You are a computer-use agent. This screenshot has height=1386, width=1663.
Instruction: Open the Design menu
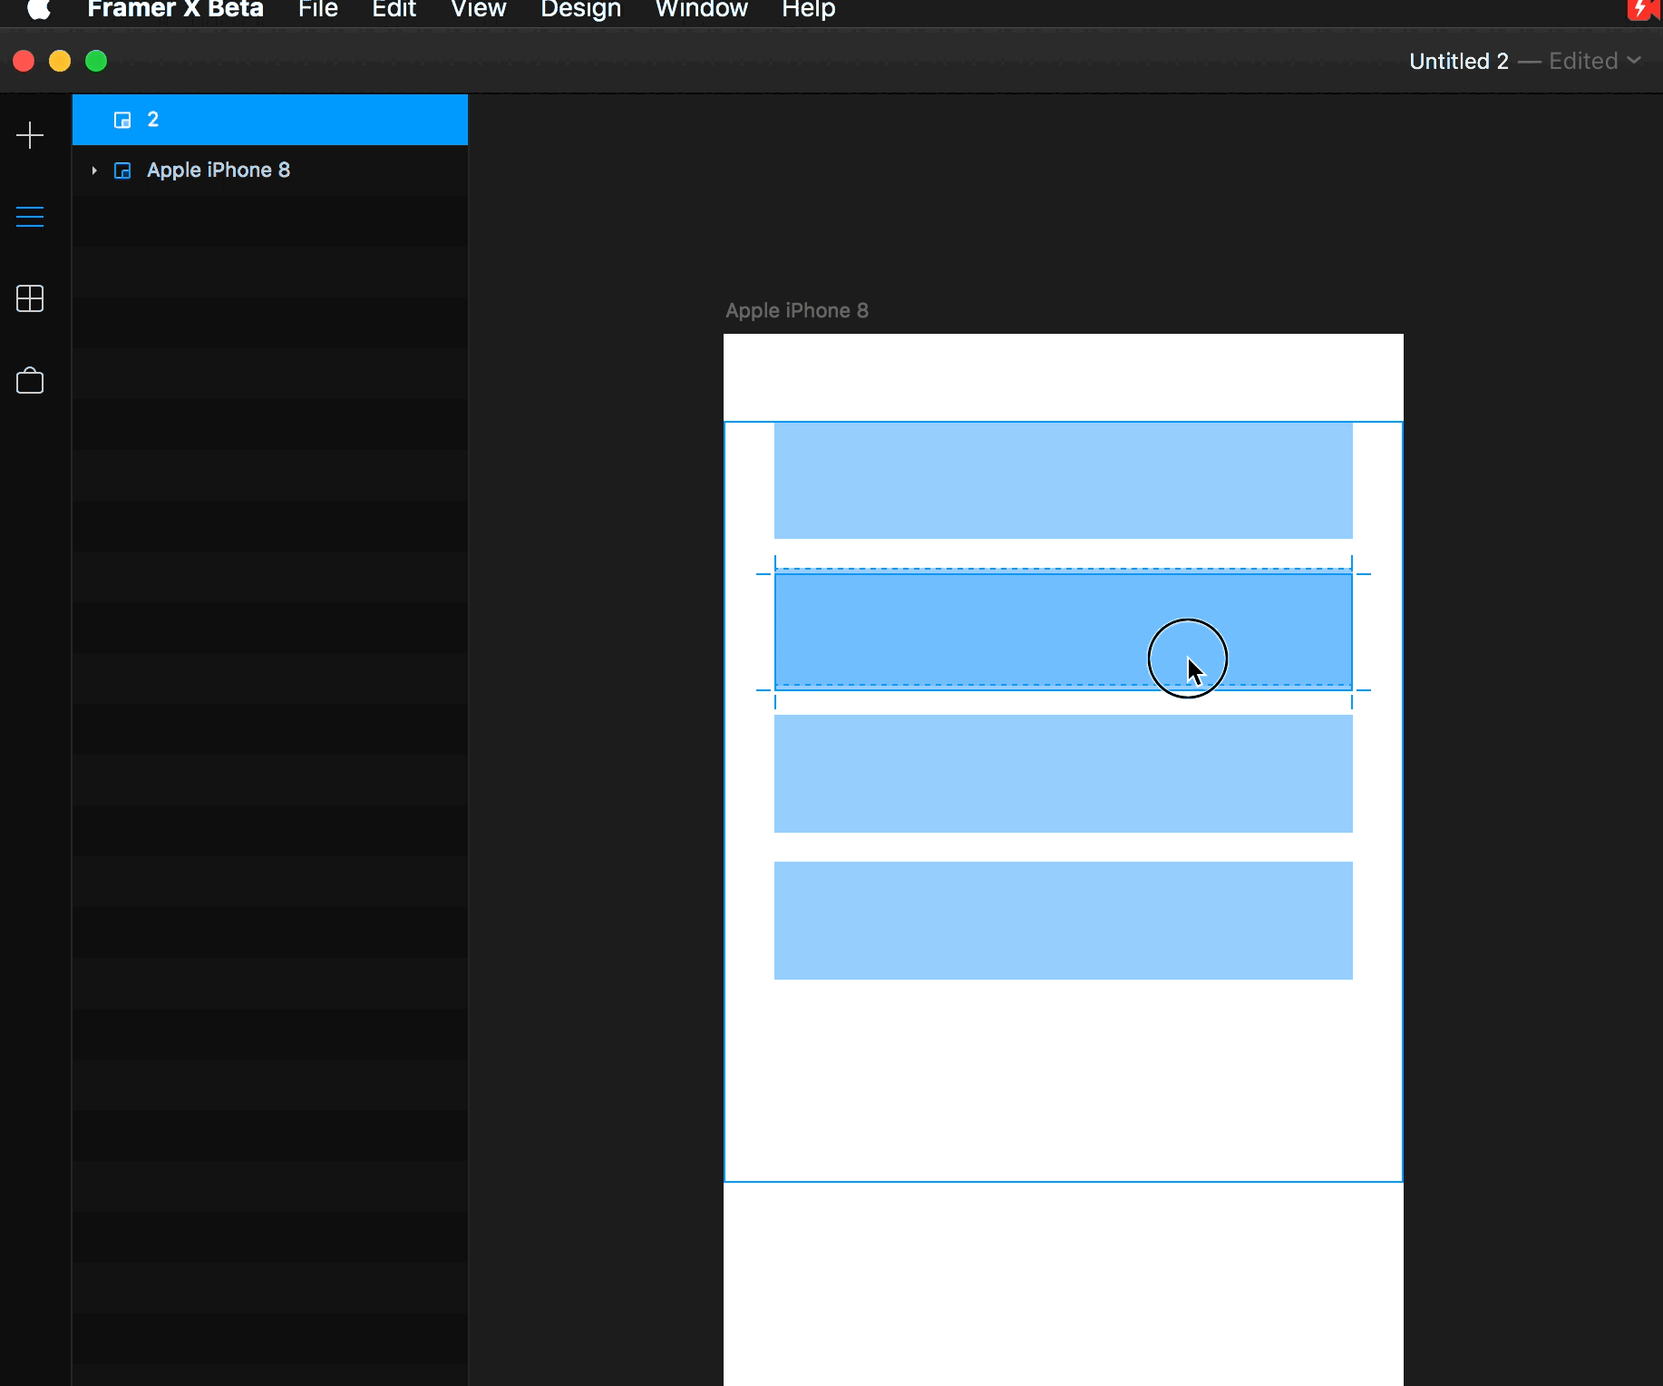[580, 9]
